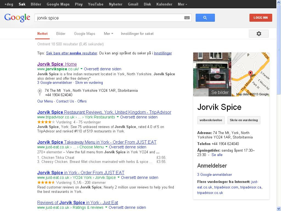Open Jorvik Spice Takeaway Menu result
Screen dimensions: 281x211
pyautogui.click(x=97, y=142)
